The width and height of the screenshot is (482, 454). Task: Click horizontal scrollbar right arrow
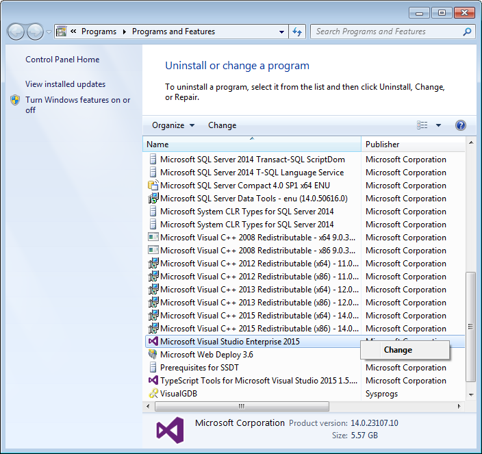pyautogui.click(x=459, y=406)
